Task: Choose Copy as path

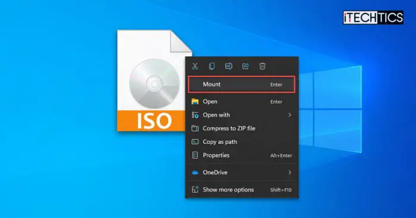Action: (242, 142)
